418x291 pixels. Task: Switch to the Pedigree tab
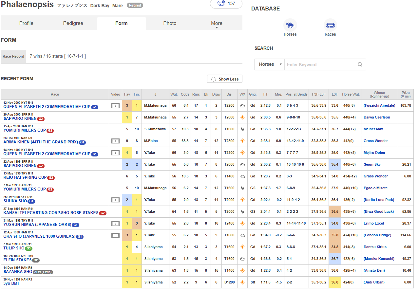pyautogui.click(x=73, y=23)
